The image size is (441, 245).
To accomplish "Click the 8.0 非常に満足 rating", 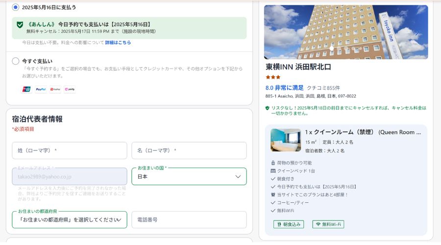I will point(284,88).
